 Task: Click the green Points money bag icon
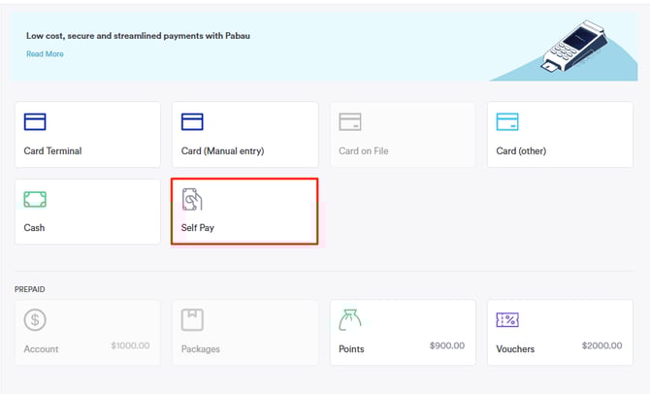(x=349, y=318)
